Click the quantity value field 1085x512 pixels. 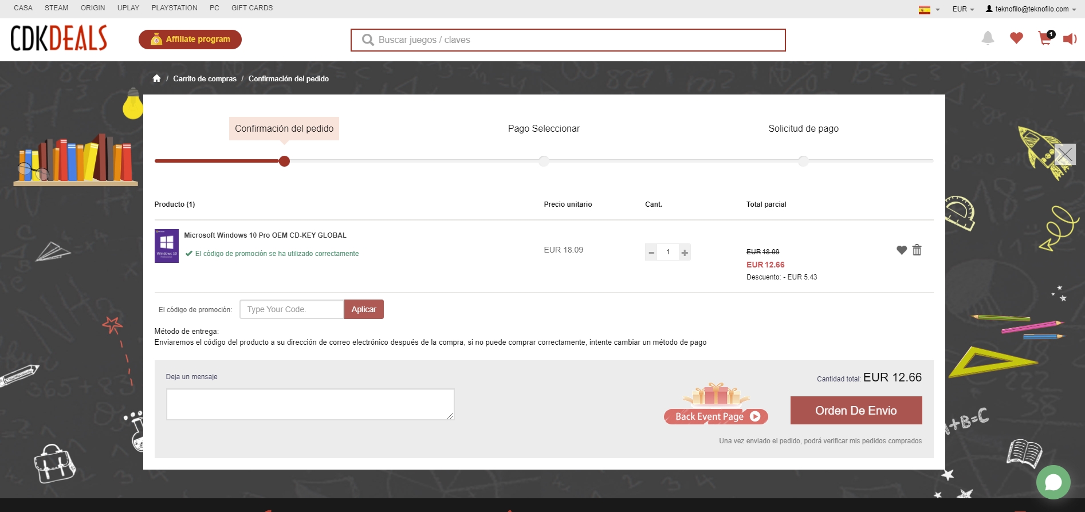(x=668, y=252)
